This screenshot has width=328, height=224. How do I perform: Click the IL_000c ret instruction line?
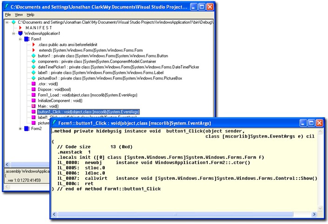[75, 184]
